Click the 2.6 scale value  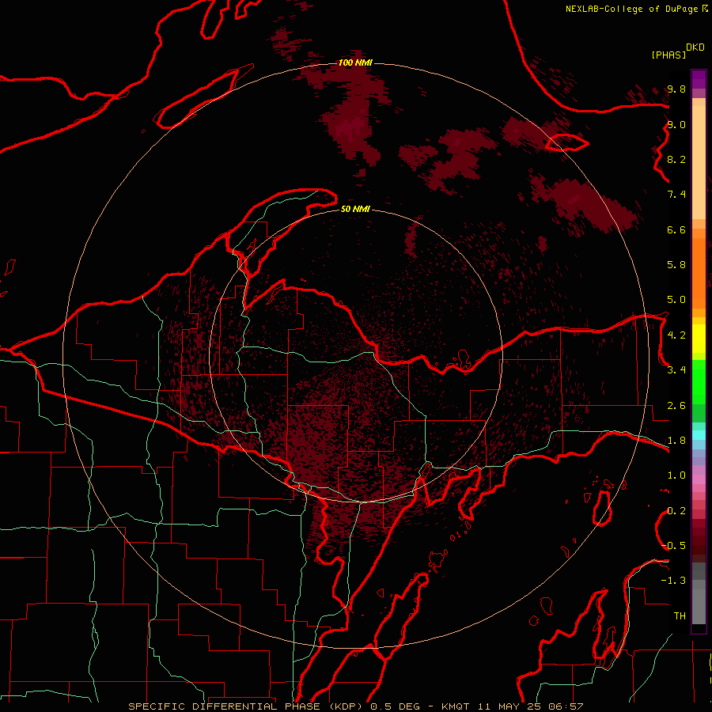click(x=676, y=406)
